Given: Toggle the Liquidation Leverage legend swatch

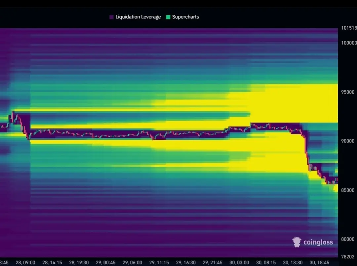Looking at the screenshot, I should pyautogui.click(x=112, y=17).
